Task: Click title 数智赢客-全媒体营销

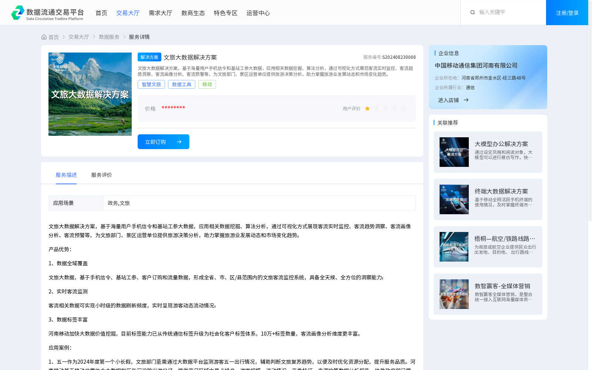Action: (502, 286)
